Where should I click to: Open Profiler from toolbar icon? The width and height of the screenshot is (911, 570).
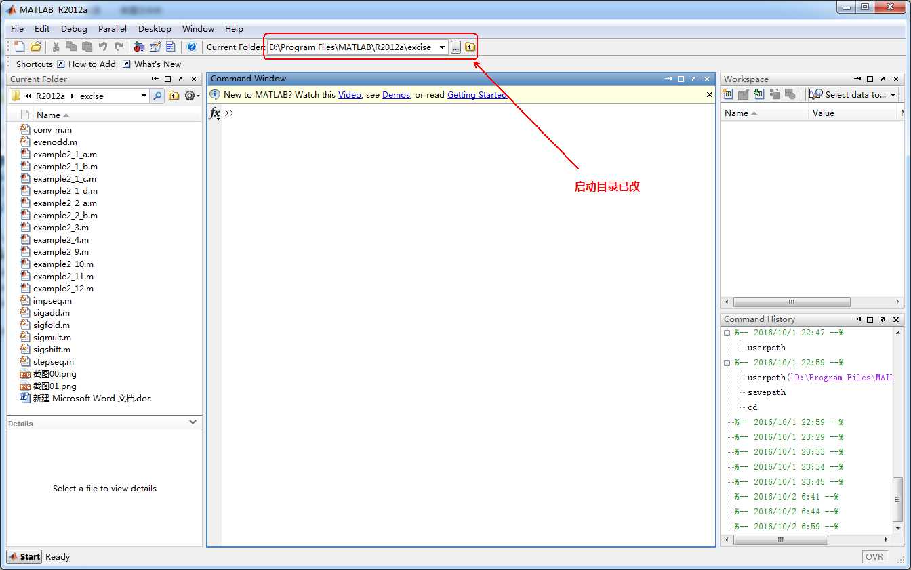pos(171,47)
